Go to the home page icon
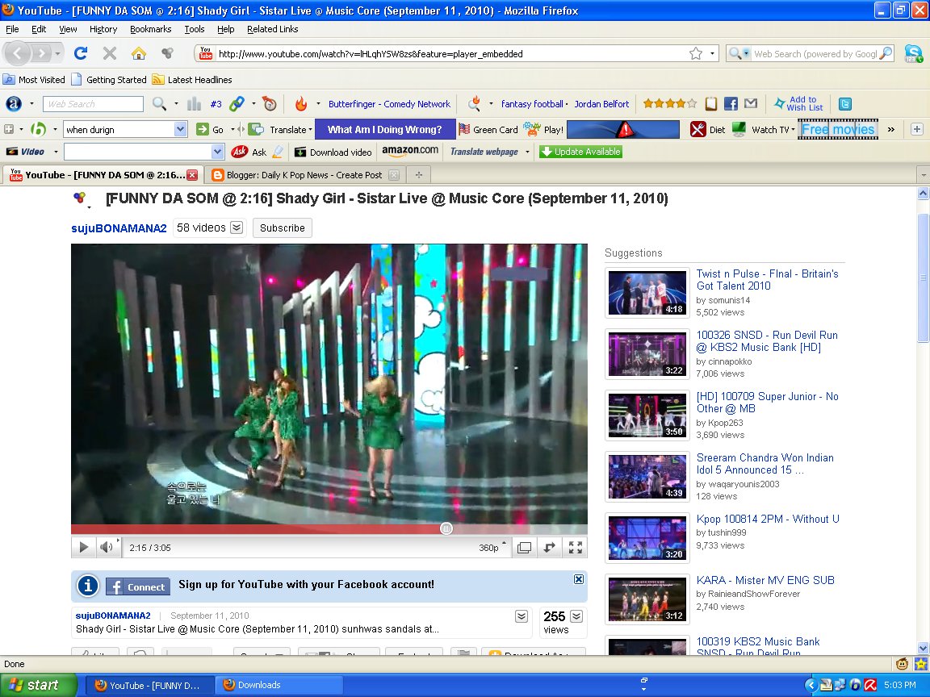The width and height of the screenshot is (930, 697). (139, 53)
